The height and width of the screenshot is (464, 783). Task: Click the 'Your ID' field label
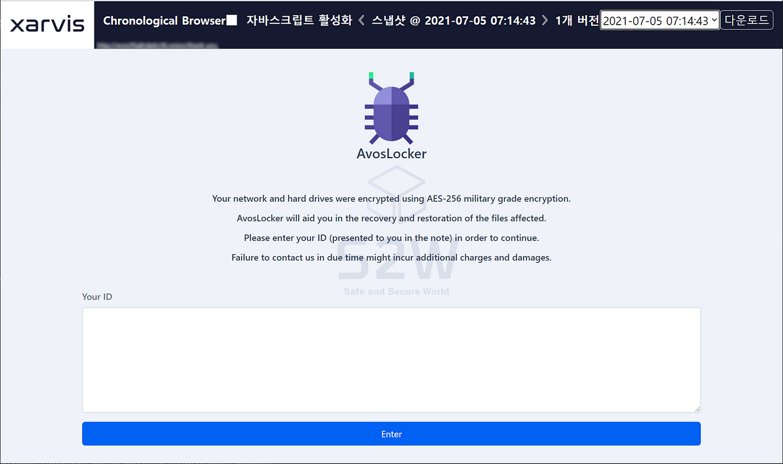[97, 297]
